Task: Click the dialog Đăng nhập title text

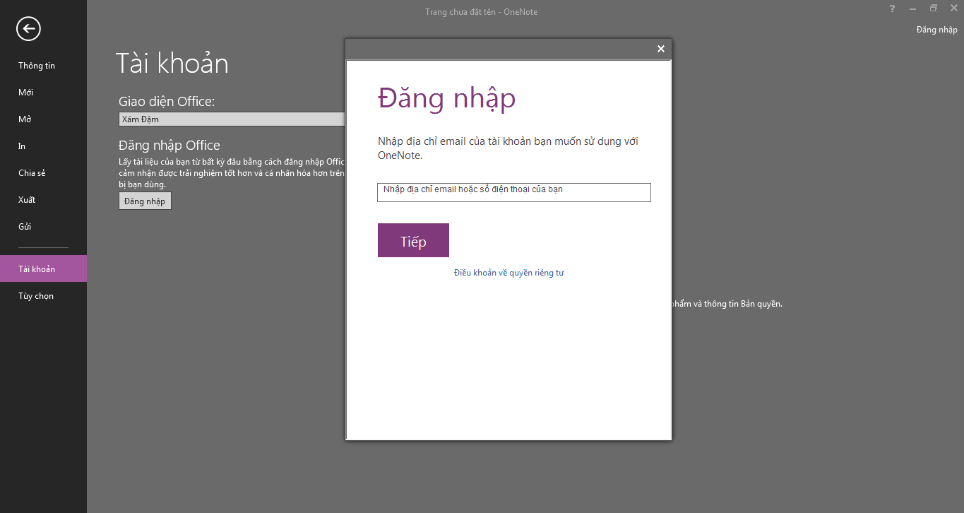Action: point(447,98)
